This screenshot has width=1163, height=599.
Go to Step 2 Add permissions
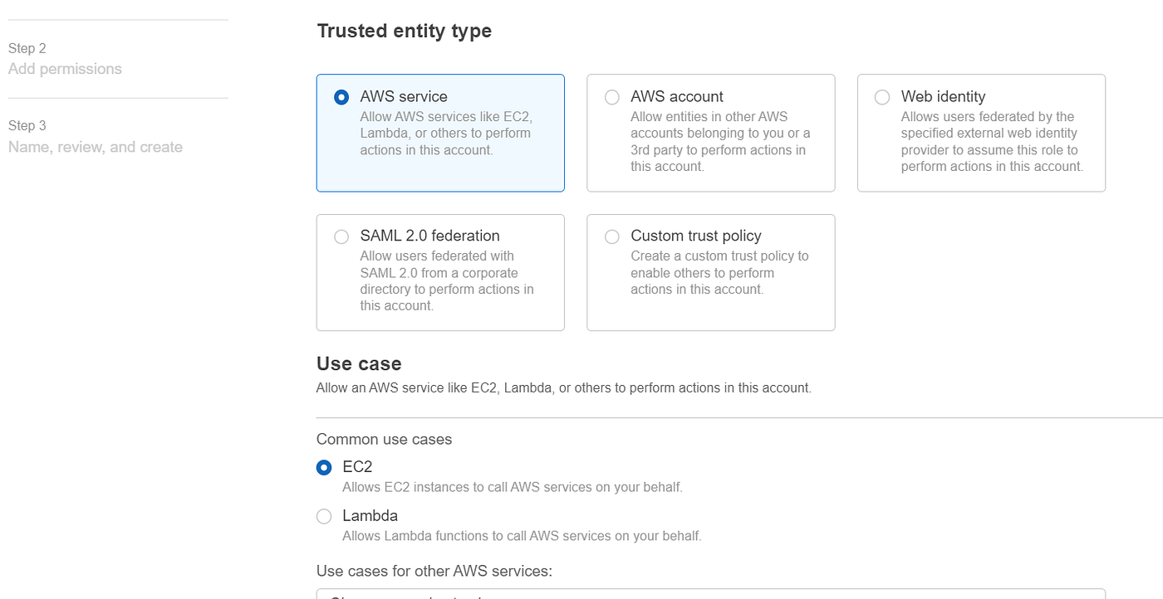pyautogui.click(x=65, y=58)
